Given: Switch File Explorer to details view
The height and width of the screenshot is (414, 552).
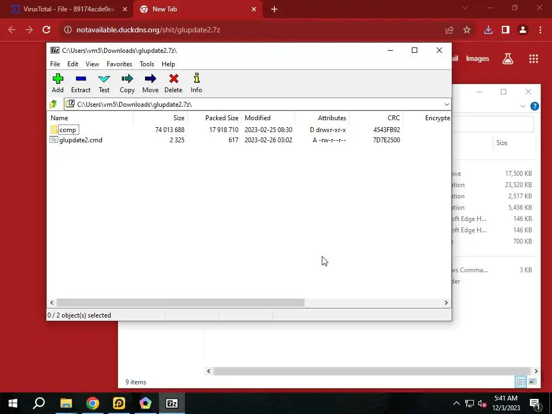Looking at the screenshot, I should [x=521, y=382].
